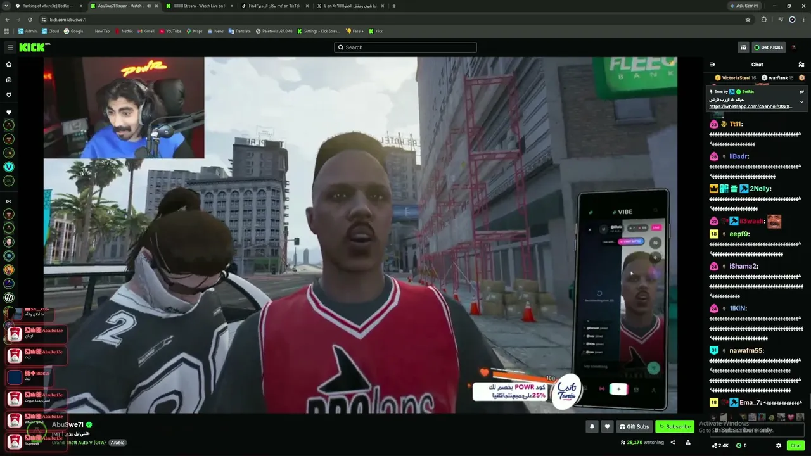Open the Settings - Kick Stream bookmark
Image resolution: width=811 pixels, height=456 pixels.
point(319,31)
